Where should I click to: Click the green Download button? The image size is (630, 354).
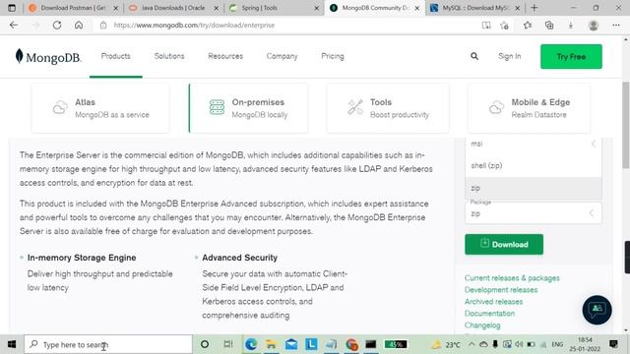504,244
